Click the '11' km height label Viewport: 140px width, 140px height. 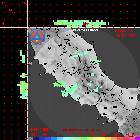coord(14,13)
